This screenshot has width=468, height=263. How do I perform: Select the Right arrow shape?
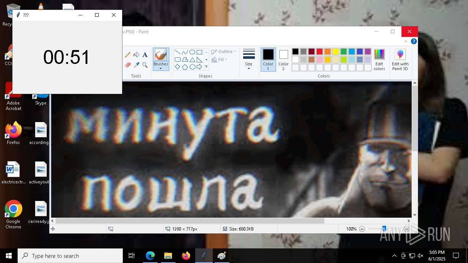click(199, 67)
